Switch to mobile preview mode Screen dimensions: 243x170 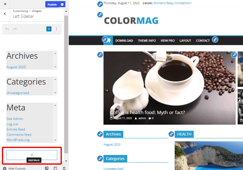click(x=64, y=168)
